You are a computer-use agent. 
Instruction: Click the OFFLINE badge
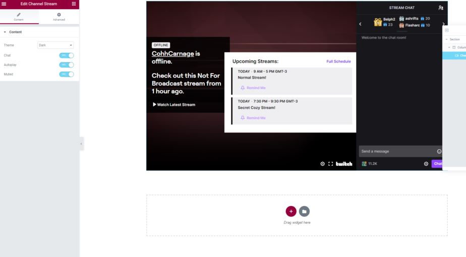point(161,45)
